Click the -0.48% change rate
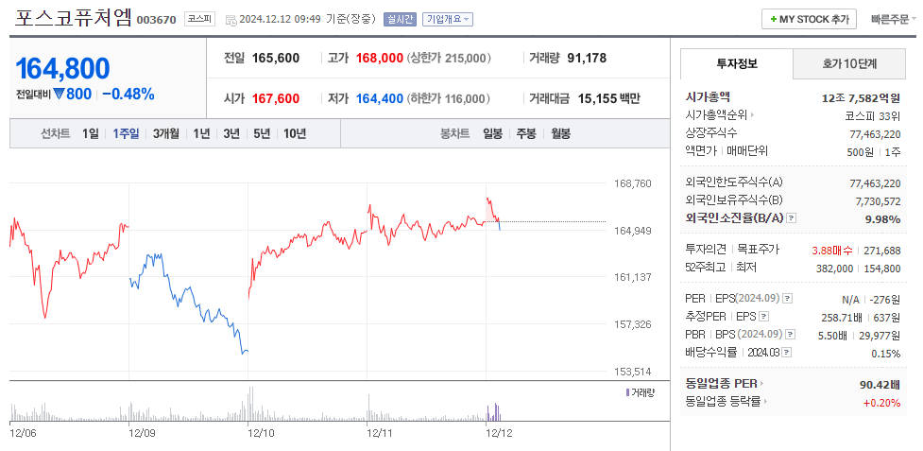This screenshot has width=923, height=451. (x=128, y=94)
